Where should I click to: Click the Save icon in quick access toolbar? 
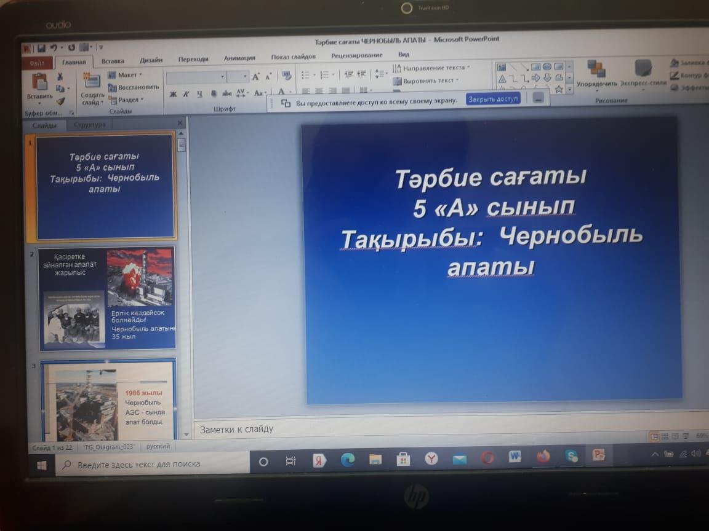41,47
